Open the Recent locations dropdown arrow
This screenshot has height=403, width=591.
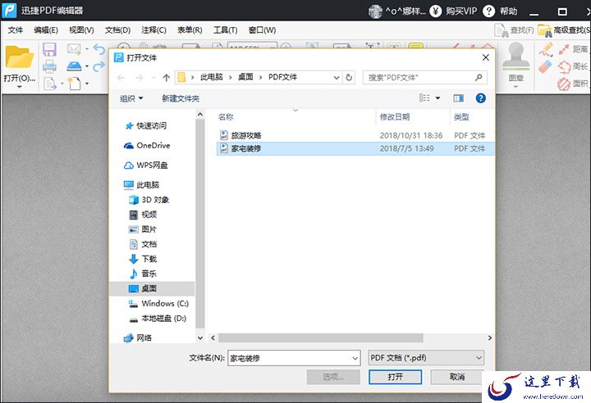[153, 78]
